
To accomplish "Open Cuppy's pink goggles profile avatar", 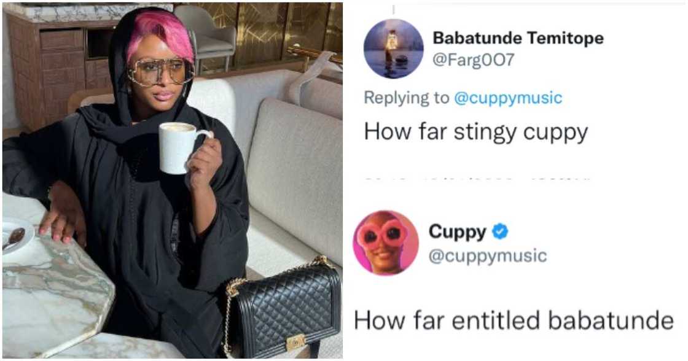I will click(386, 243).
